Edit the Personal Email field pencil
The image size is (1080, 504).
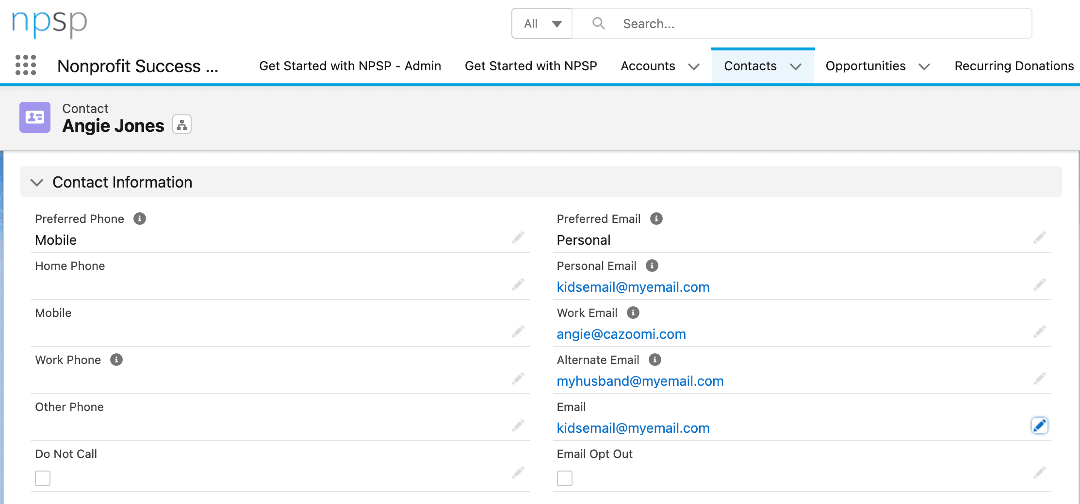1040,284
